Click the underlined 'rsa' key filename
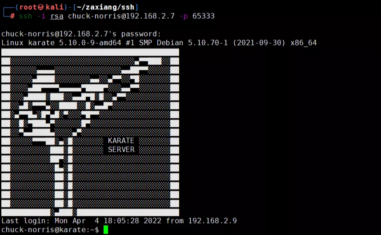The height and width of the screenshot is (235, 381). coord(57,16)
